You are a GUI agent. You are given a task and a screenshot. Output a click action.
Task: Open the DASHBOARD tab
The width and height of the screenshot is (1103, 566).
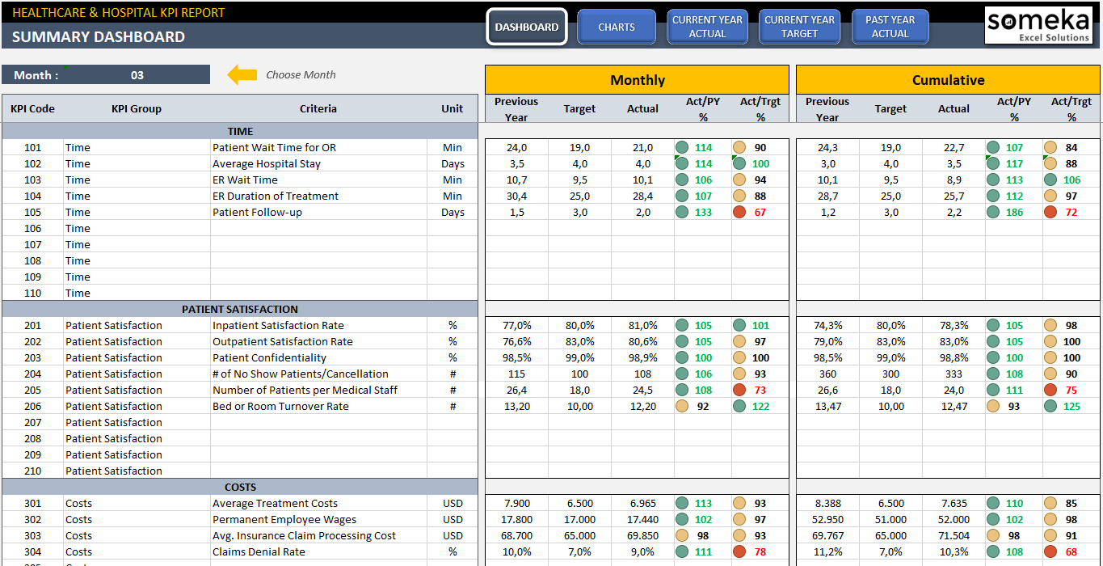[x=526, y=27]
